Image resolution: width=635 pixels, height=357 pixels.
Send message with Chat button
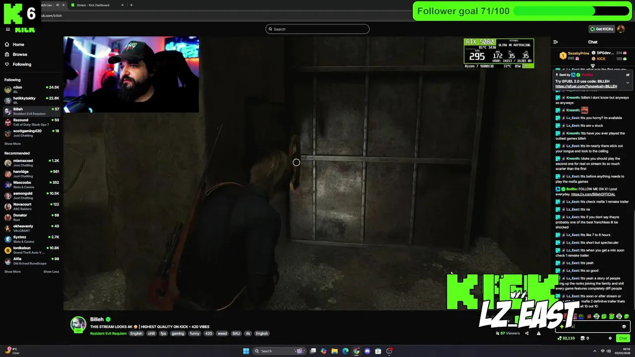[623, 338]
